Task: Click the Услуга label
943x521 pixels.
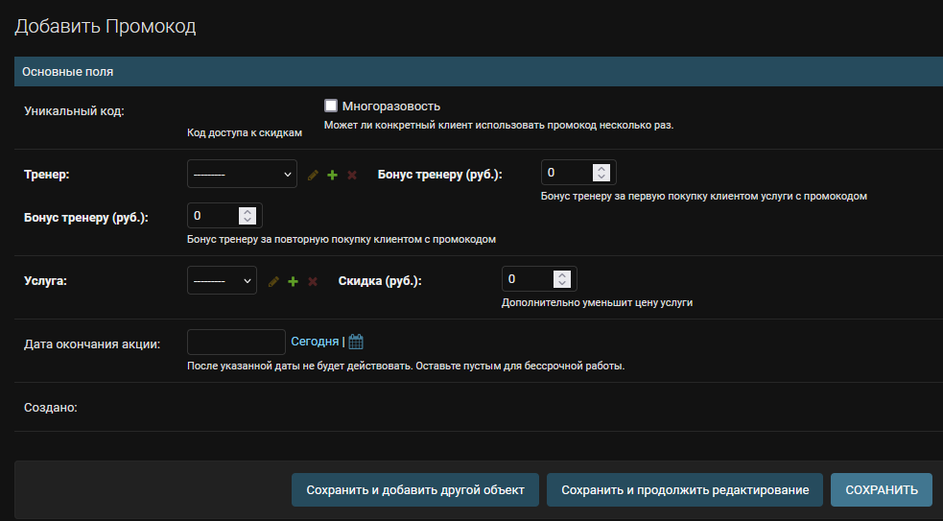Action: (45, 281)
